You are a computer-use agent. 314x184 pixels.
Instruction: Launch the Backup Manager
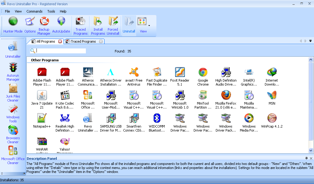point(44,26)
